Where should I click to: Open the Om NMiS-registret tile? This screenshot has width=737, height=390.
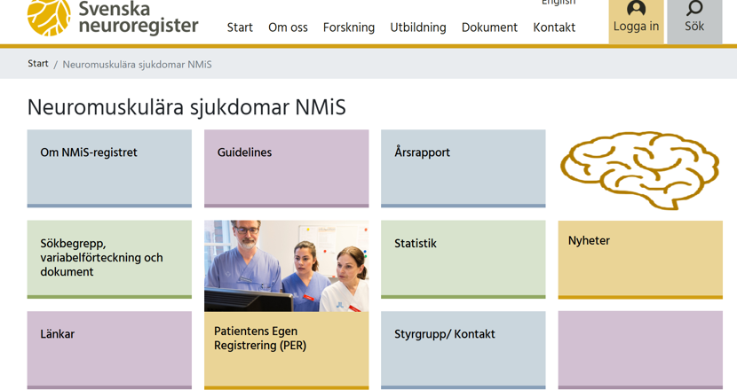click(109, 168)
